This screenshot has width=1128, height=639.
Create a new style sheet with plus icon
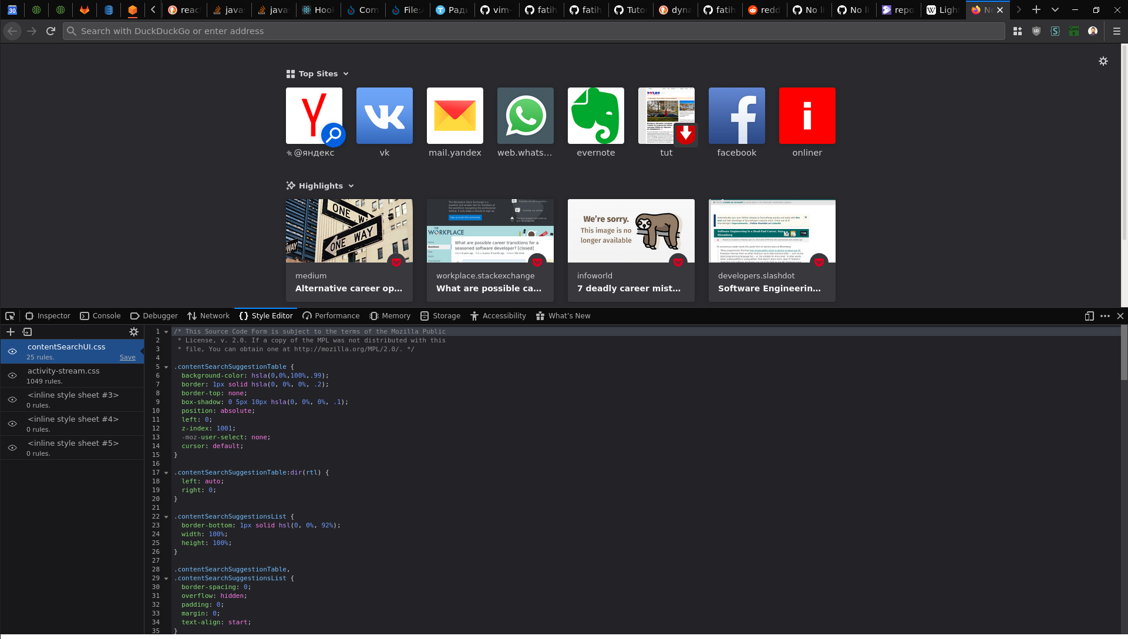coord(10,332)
